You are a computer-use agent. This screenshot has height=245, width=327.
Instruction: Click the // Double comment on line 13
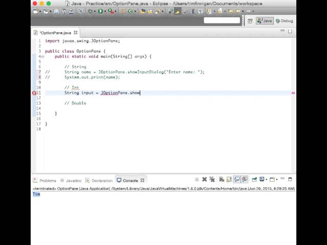coord(75,103)
